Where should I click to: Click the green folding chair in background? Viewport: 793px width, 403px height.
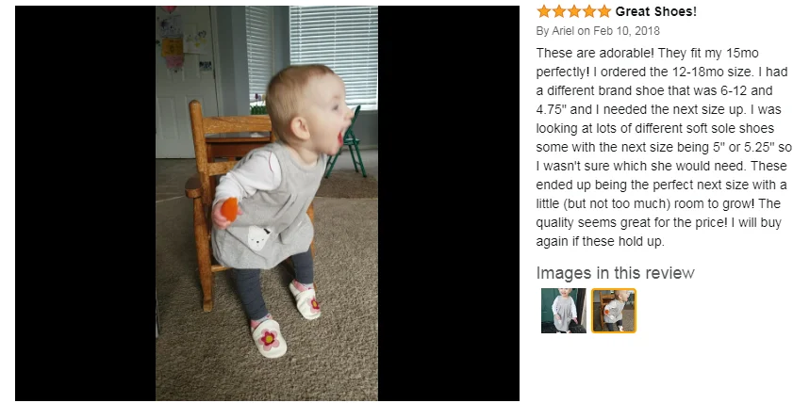[347, 144]
